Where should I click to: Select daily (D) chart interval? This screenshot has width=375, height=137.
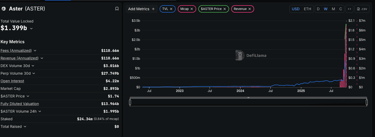pyautogui.click(x=318, y=9)
